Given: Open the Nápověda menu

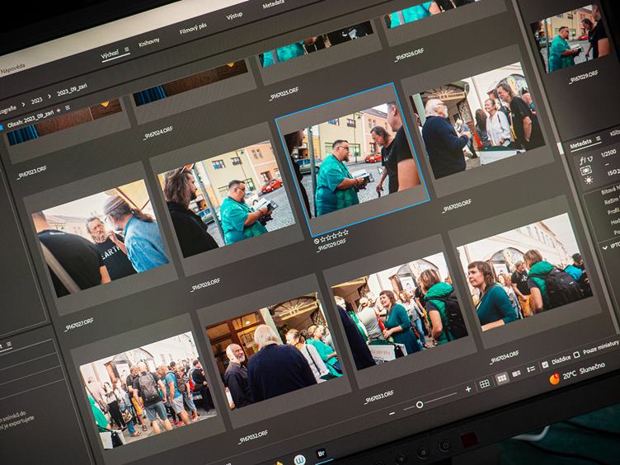Looking at the screenshot, I should [12, 68].
